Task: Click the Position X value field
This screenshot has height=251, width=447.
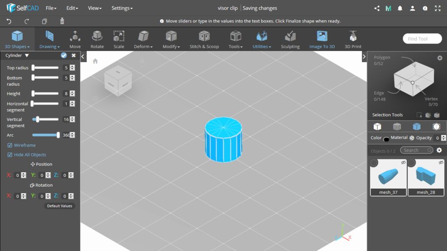Action: 17,175
